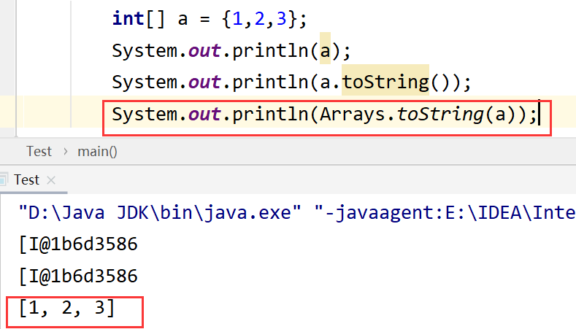
Task: Click the Test breadcrumb item
Action: pyautogui.click(x=39, y=152)
